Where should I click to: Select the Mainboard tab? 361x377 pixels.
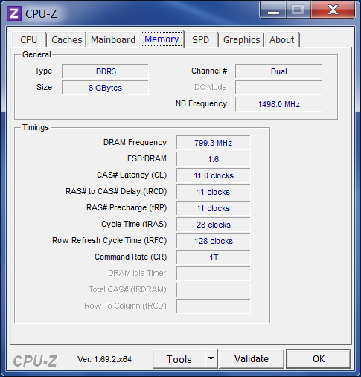click(113, 39)
